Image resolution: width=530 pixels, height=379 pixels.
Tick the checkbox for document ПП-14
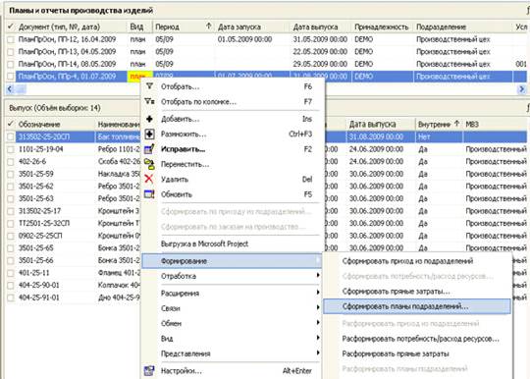(x=11, y=64)
